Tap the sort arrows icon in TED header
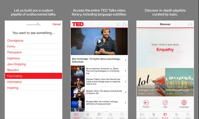 point(118,24)
